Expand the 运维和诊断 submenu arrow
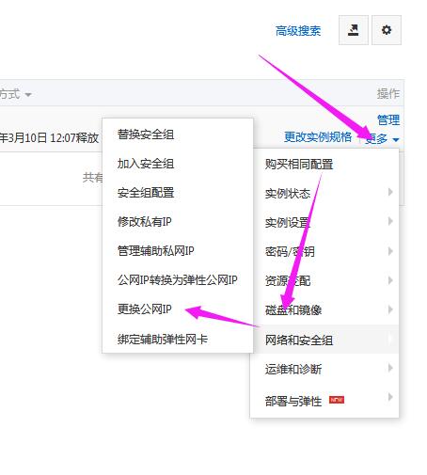The width and height of the screenshot is (427, 475). 390,368
